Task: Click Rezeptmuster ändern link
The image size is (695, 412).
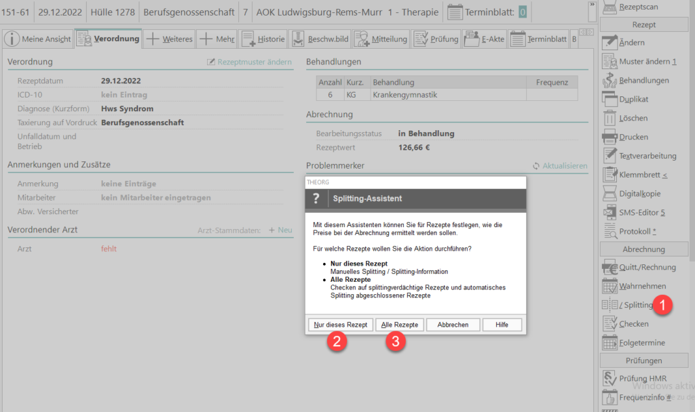Action: coord(249,62)
